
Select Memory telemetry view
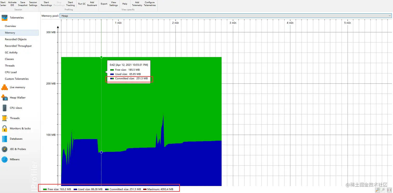coord(19,33)
